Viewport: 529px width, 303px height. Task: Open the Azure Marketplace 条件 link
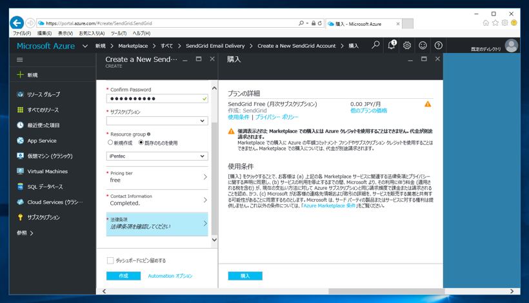(329, 205)
